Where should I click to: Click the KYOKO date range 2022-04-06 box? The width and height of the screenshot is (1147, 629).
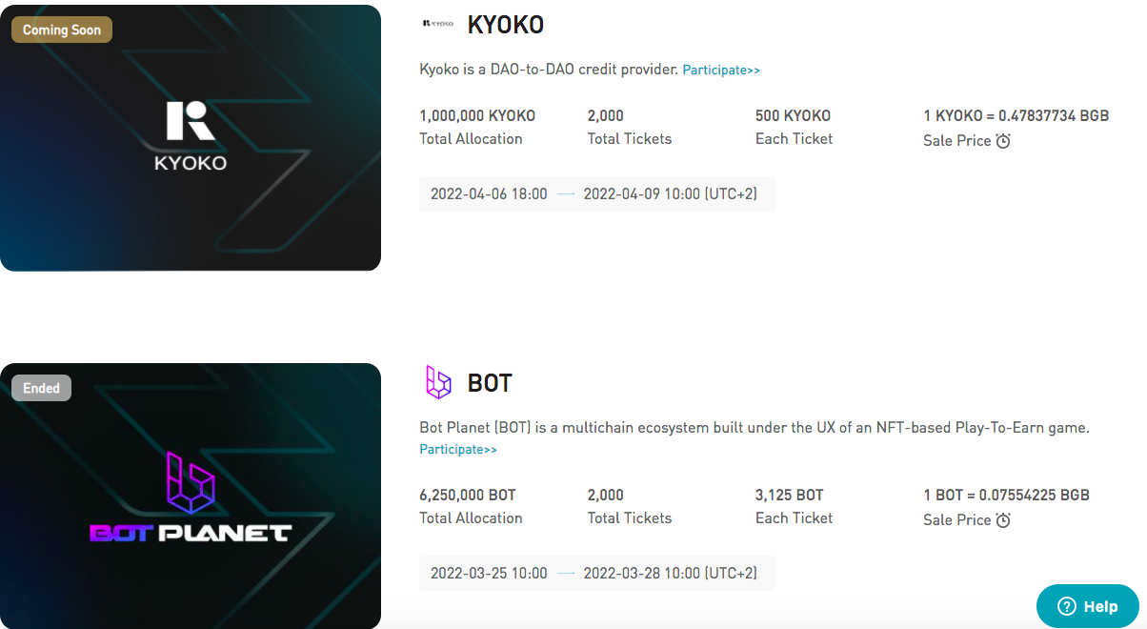pyautogui.click(x=597, y=193)
